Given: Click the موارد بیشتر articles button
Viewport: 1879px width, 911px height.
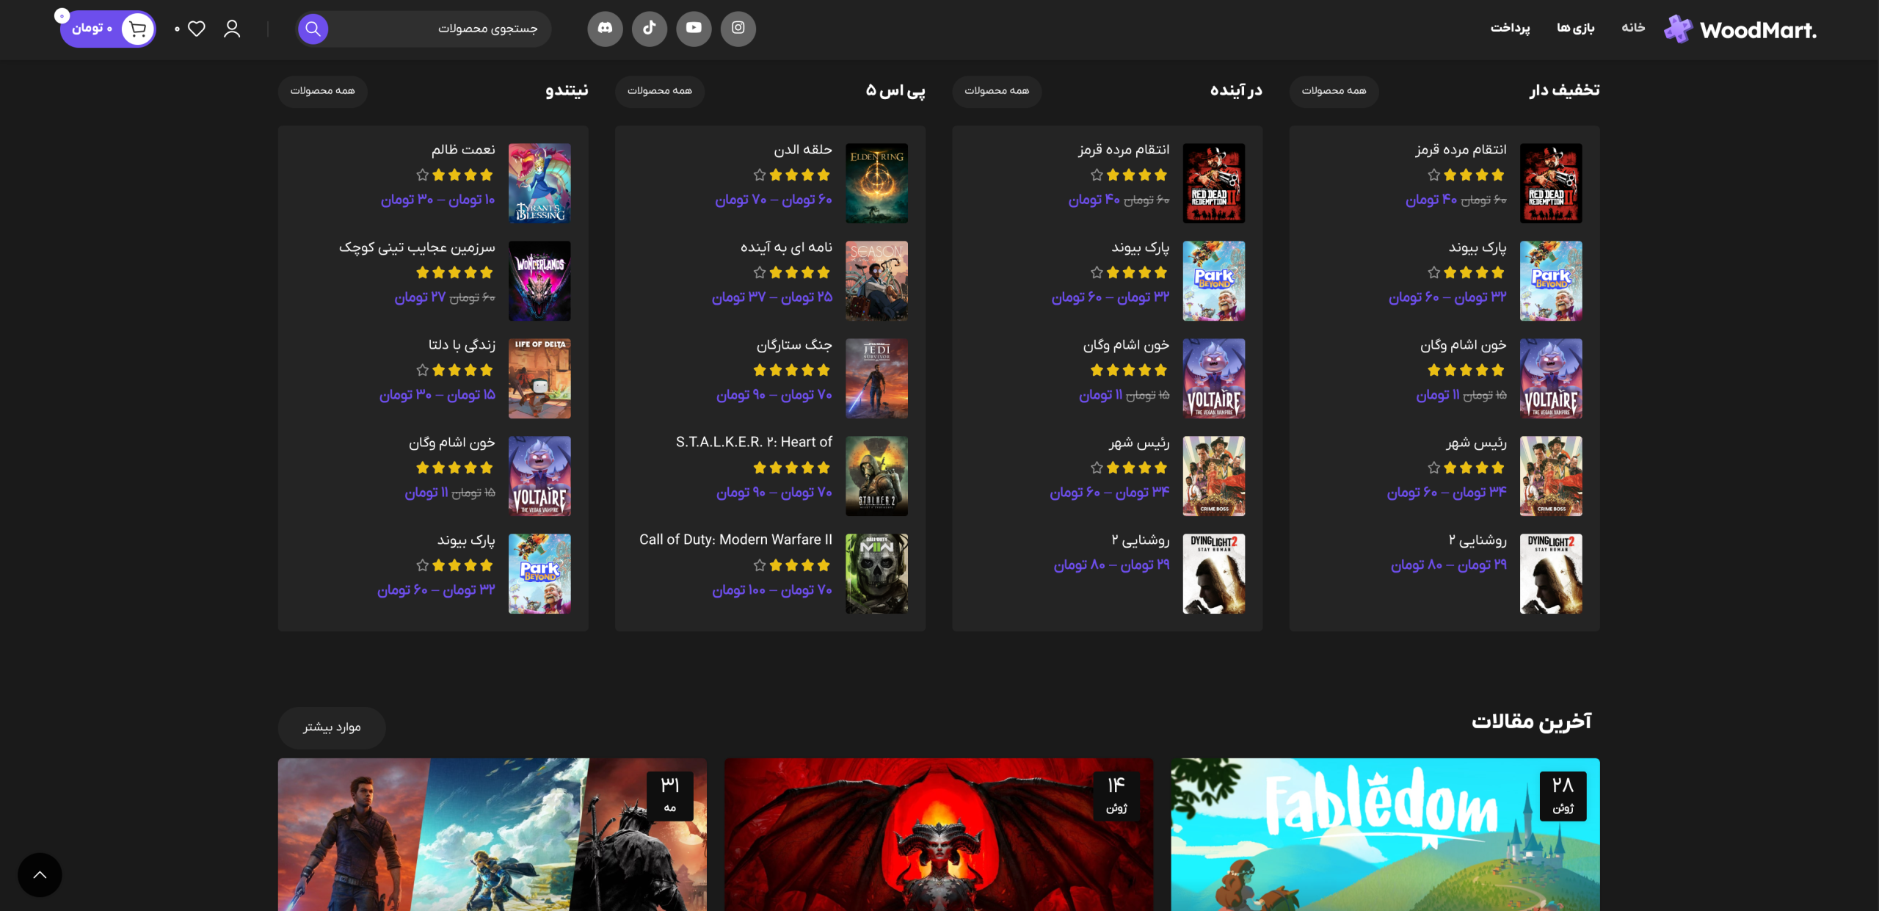Looking at the screenshot, I should (x=332, y=727).
